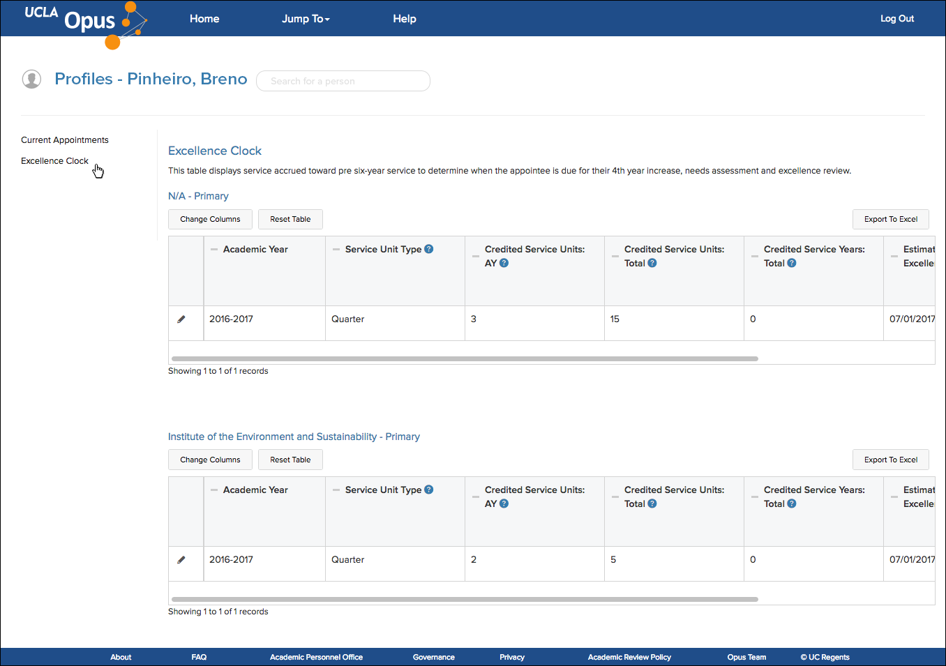Screen dimensions: 946x666
Task: Click Log Out
Action: [x=897, y=19]
